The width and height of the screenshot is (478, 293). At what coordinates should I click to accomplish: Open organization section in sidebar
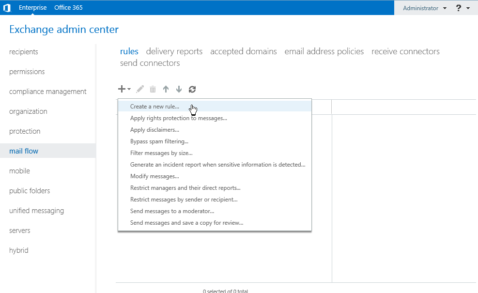pos(28,111)
